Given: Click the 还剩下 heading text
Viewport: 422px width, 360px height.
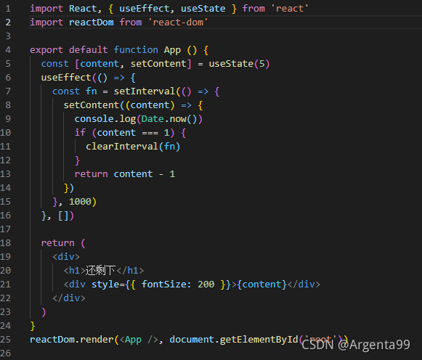Looking at the screenshot, I should tap(100, 271).
